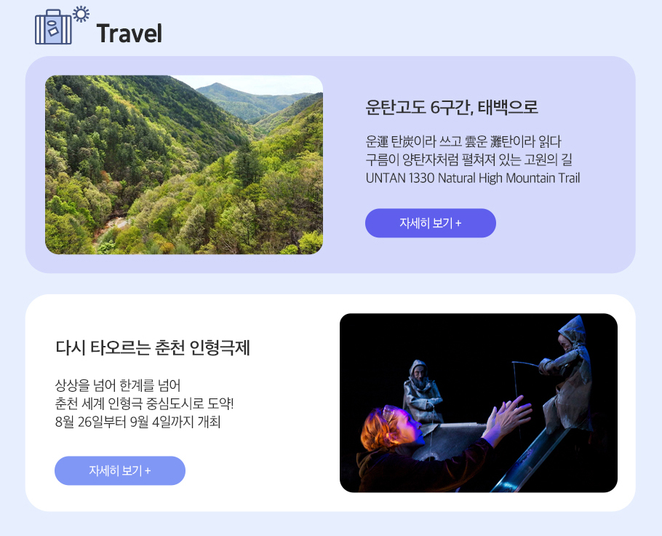Click the sun icon above the suitcase
Screen dimensions: 662x536
(x=81, y=14)
